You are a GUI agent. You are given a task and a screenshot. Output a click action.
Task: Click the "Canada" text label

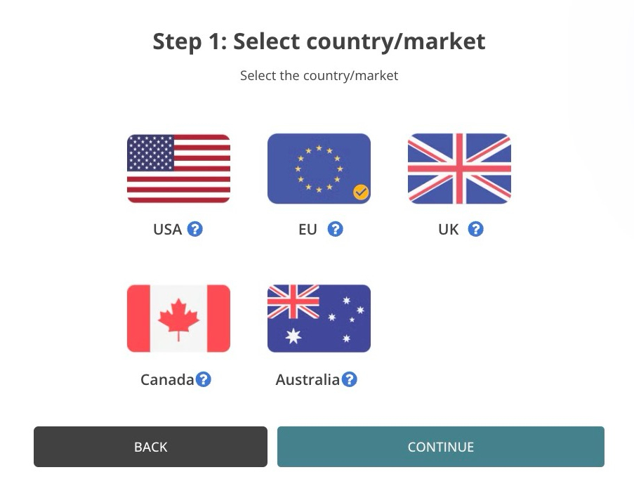coord(167,380)
